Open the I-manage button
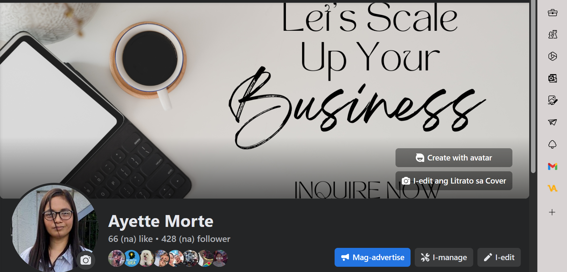Screen dimensions: 567x272 [x=444, y=257]
